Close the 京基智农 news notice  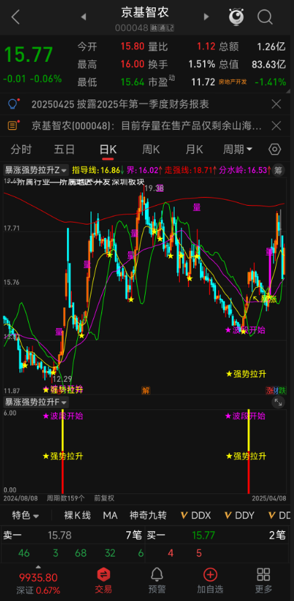pyautogui.click(x=276, y=125)
